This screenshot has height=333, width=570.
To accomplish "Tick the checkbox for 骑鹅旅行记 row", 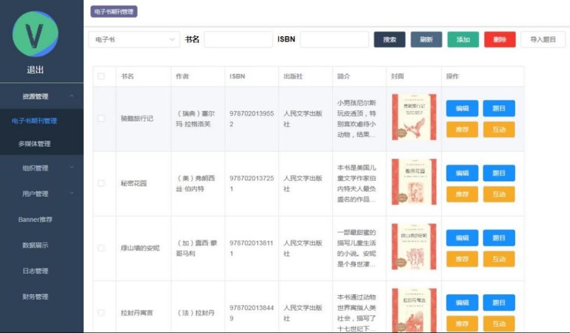I will [x=101, y=118].
